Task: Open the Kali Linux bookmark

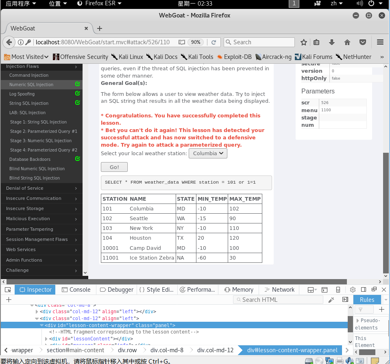Action: click(x=127, y=57)
